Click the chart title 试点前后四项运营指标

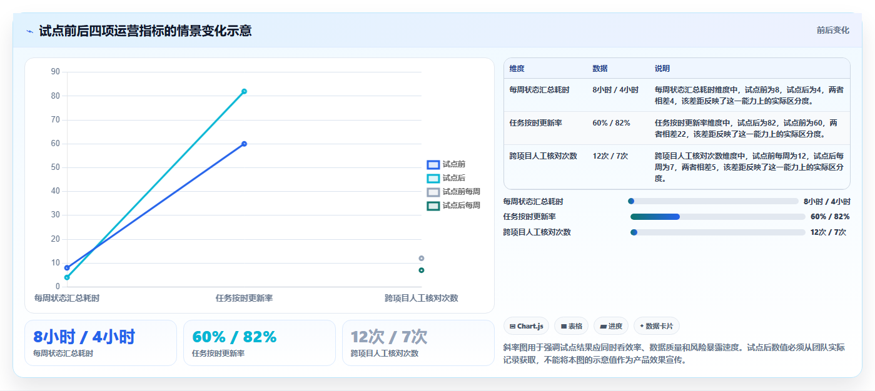click(145, 31)
